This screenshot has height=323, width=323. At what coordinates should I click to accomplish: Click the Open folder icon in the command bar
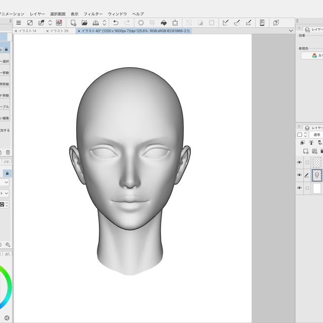85,23
